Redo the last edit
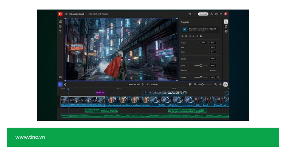The width and height of the screenshot is (286, 153). (194, 14)
